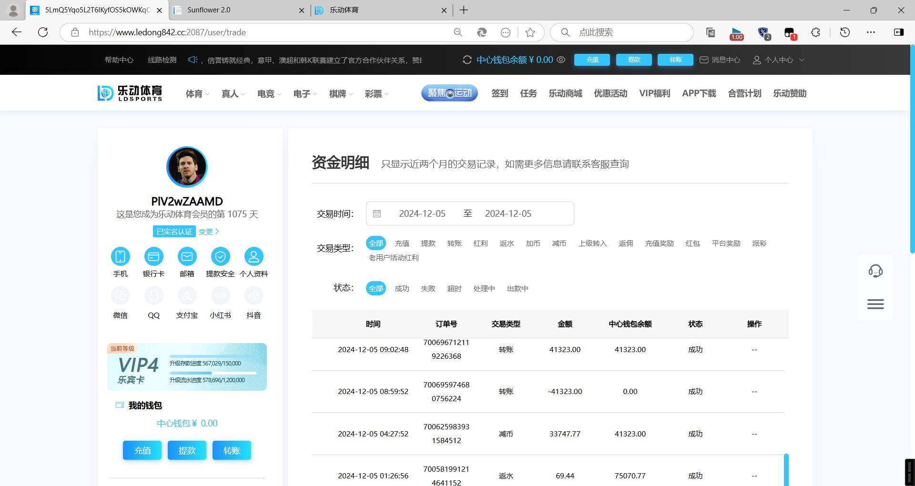Open the bank card icon (银行卡)
Image resolution: width=915 pixels, height=486 pixels.
click(153, 257)
